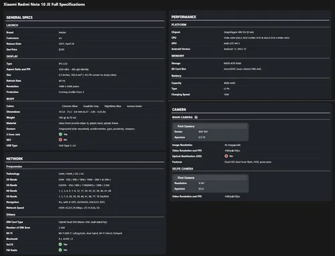The image size is (335, 256).
Task: Select the Graphite Gray color option
Action: [91, 106]
